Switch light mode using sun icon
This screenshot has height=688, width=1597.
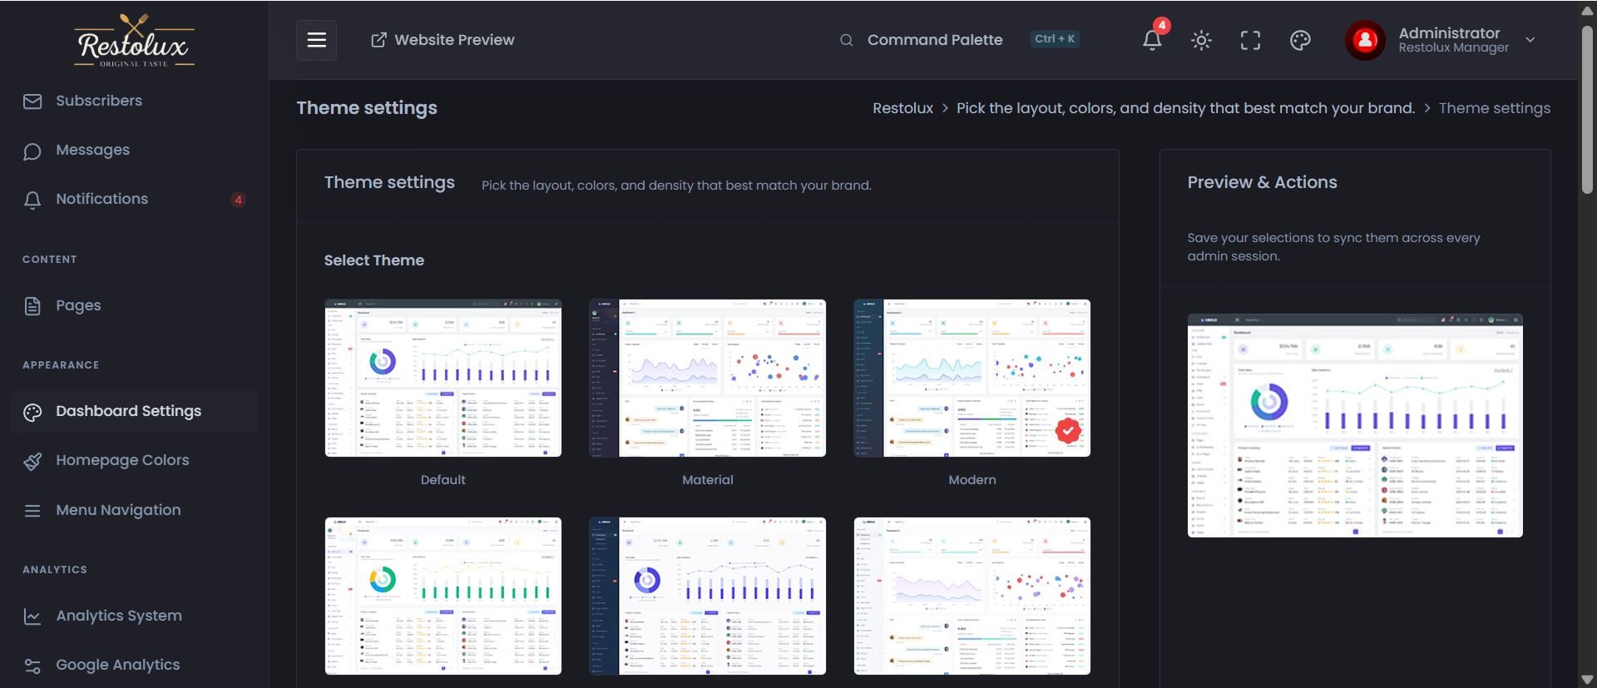tap(1201, 40)
